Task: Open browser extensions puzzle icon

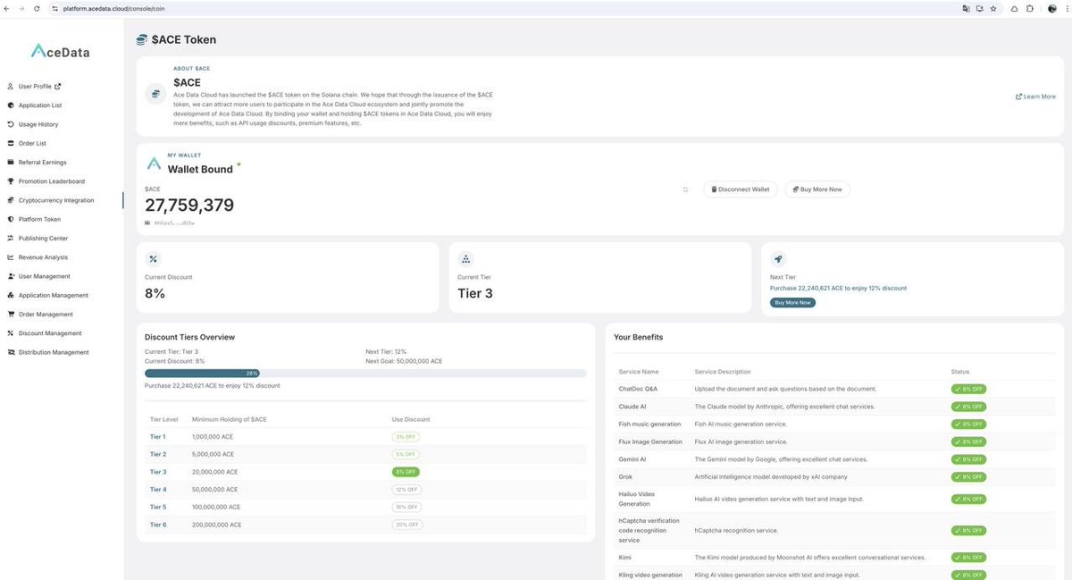Action: click(1030, 8)
